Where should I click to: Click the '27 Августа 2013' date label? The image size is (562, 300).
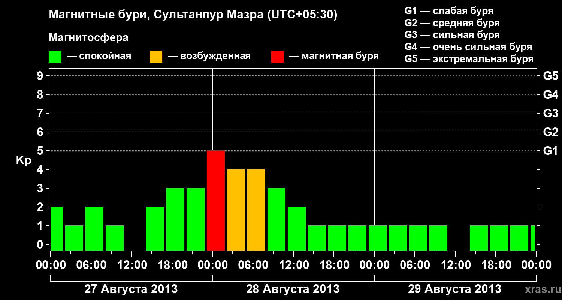pyautogui.click(x=131, y=289)
